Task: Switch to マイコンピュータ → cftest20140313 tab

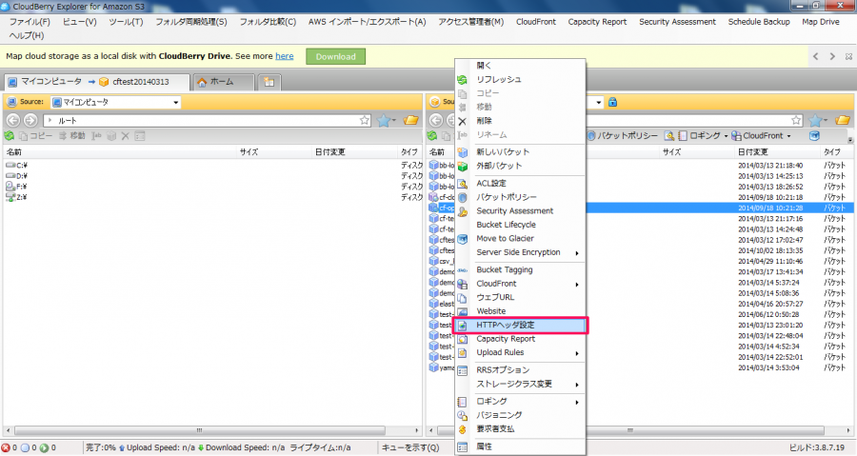Action: click(96, 82)
